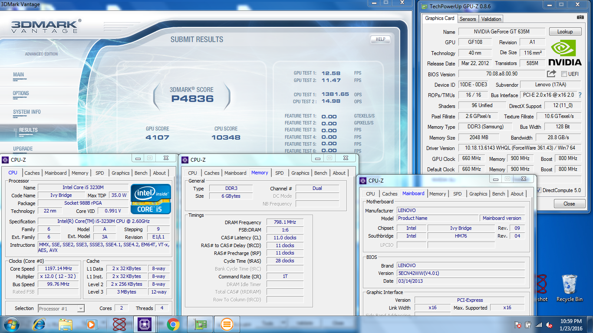
Task: Open SPD tab in CPU-Z Memory window
Action: click(279, 173)
